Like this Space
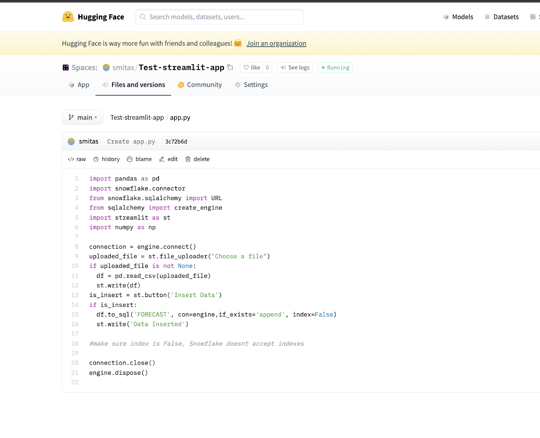The image size is (540, 438). (x=252, y=68)
